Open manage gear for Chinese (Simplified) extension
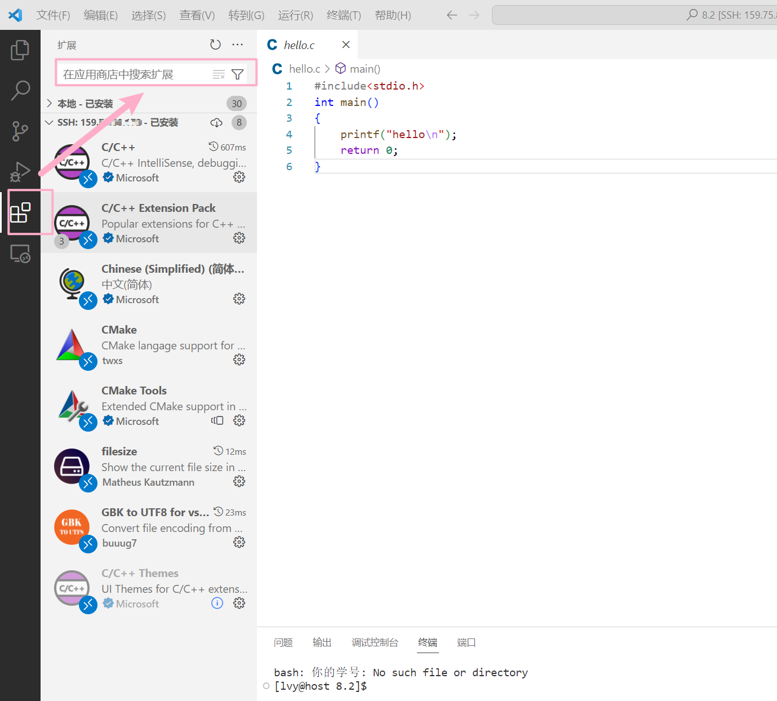The height and width of the screenshot is (701, 777). [x=239, y=299]
